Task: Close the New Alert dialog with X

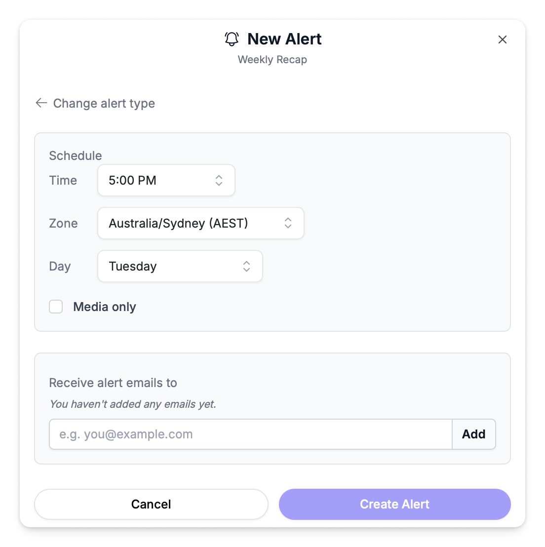Action: (x=503, y=39)
